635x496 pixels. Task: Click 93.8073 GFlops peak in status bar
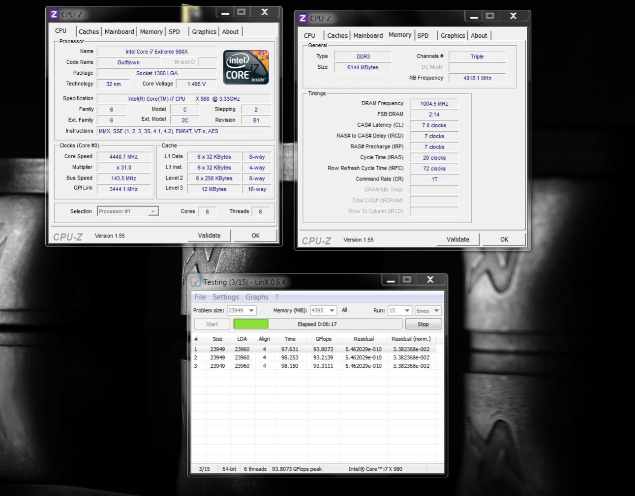(x=297, y=469)
